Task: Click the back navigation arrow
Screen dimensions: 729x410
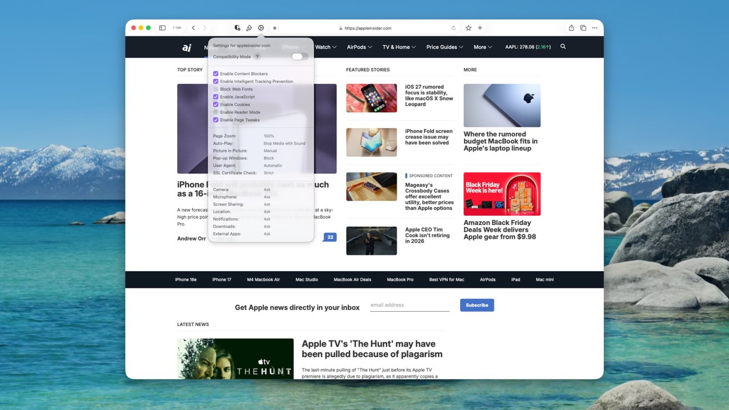Action: point(193,28)
